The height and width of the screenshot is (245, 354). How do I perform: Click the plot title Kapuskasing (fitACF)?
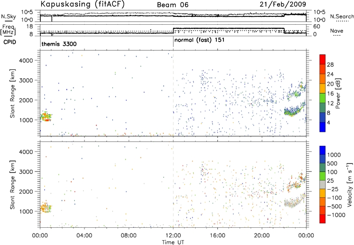pyautogui.click(x=82, y=4)
